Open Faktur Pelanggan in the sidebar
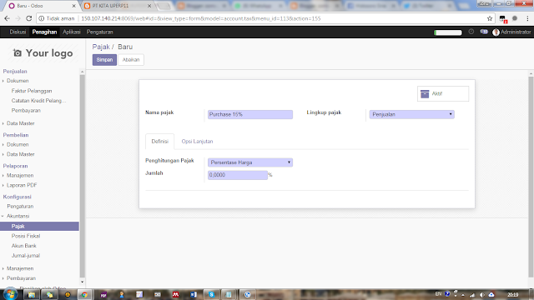This screenshot has height=300, width=534. pos(32,91)
